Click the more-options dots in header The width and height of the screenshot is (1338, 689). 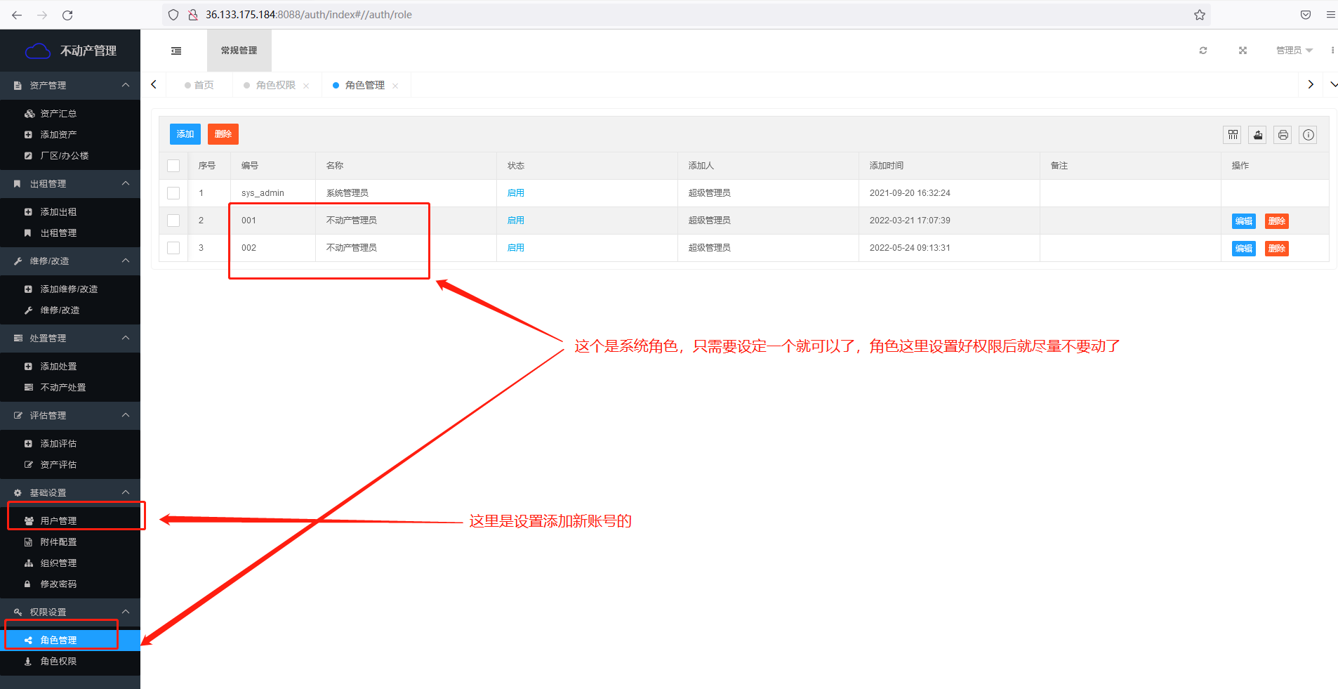coord(1332,51)
